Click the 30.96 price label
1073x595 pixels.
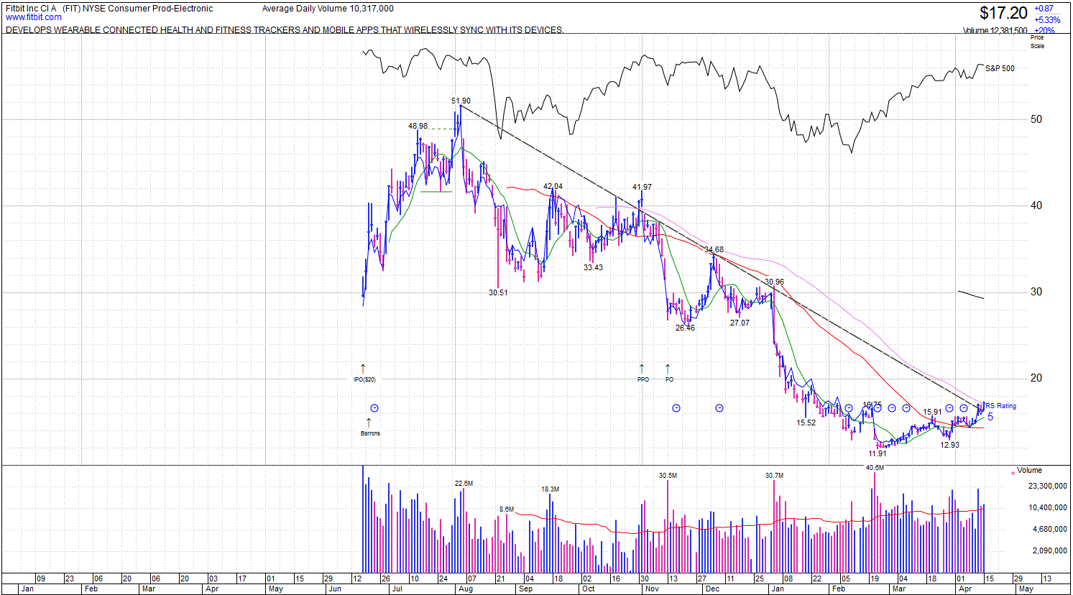[774, 282]
